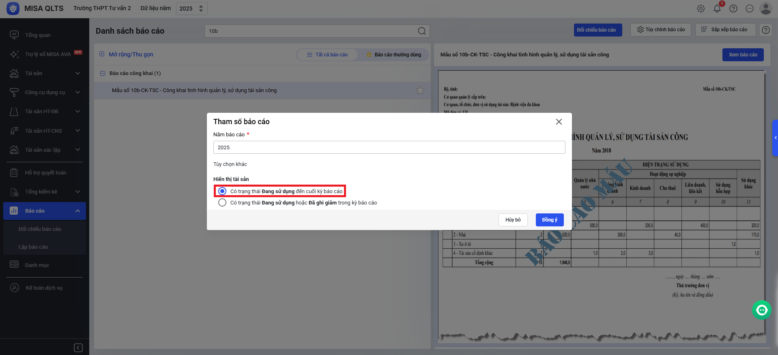
Task: Select 'Đang sử dụng hoặc Đã ghi giảm' option
Action: [222, 202]
